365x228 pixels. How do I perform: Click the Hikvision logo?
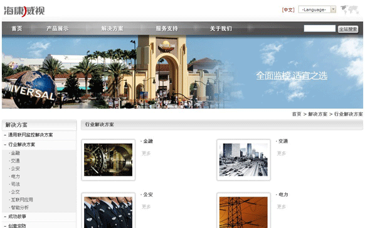tap(24, 11)
